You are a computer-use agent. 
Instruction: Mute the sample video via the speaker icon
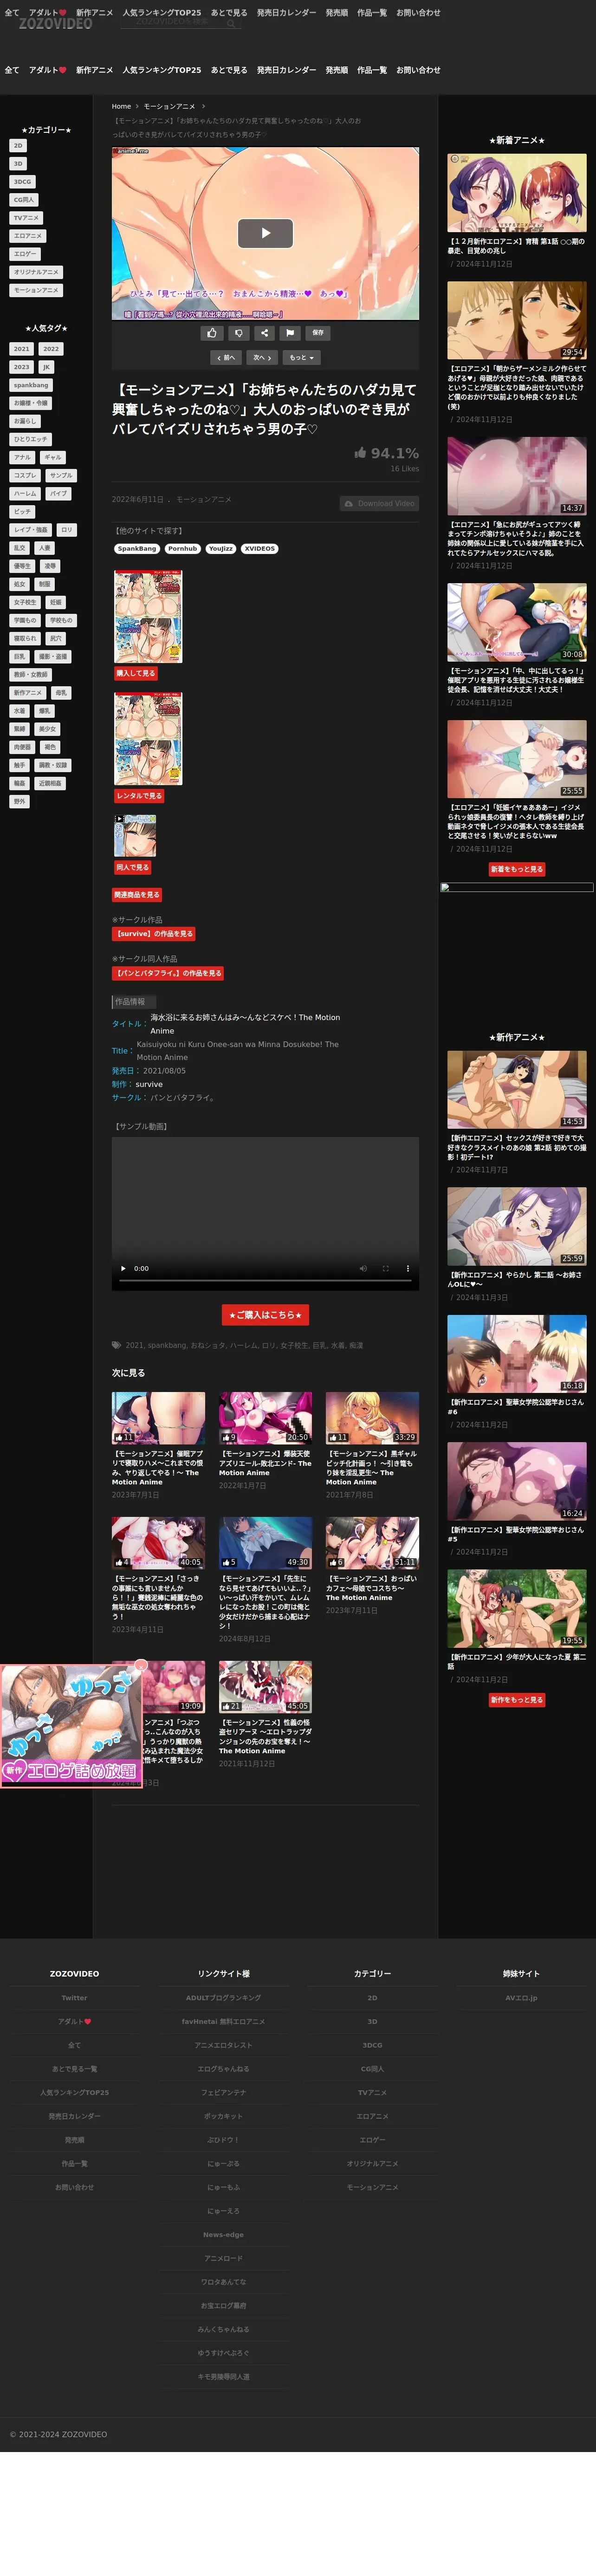(363, 1268)
